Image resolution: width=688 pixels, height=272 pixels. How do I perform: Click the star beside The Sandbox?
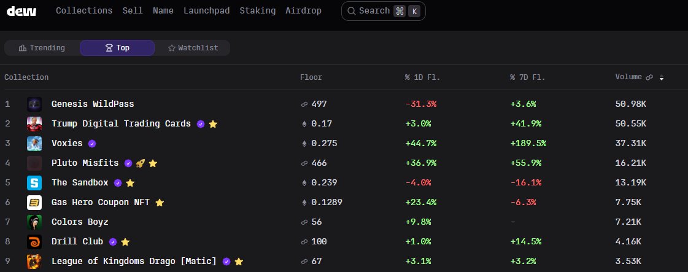coord(130,183)
